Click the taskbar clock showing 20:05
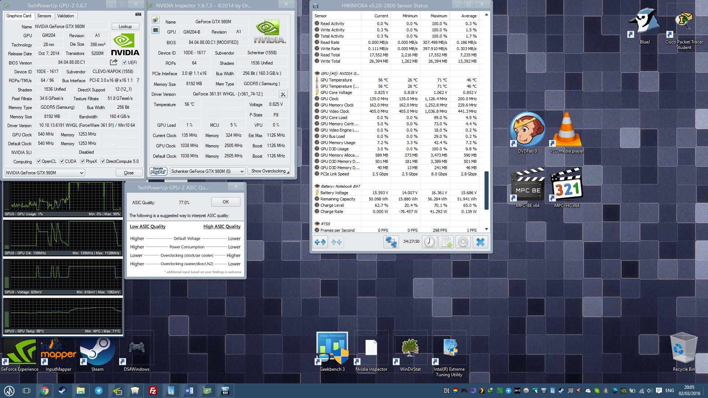This screenshot has height=398, width=708. 689,390
